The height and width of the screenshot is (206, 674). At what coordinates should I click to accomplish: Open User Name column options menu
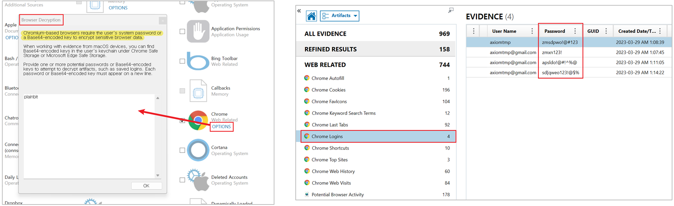(x=532, y=31)
